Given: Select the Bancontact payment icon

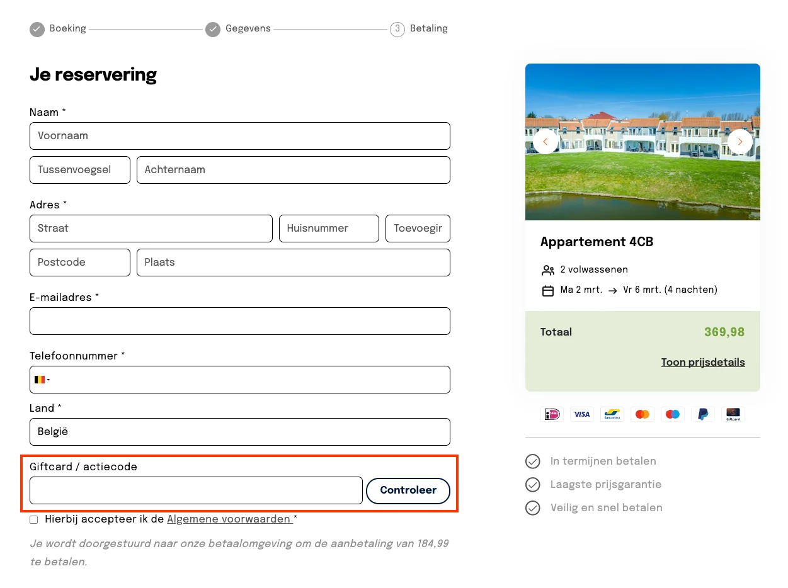Looking at the screenshot, I should pyautogui.click(x=612, y=414).
